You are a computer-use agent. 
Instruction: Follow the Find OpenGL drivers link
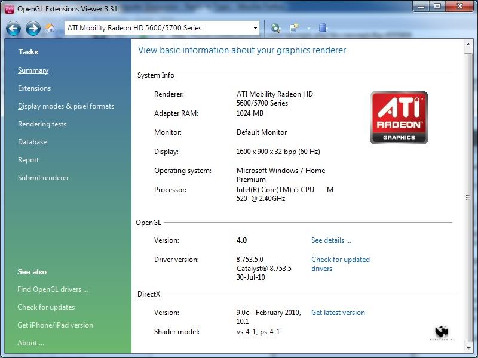click(53, 289)
